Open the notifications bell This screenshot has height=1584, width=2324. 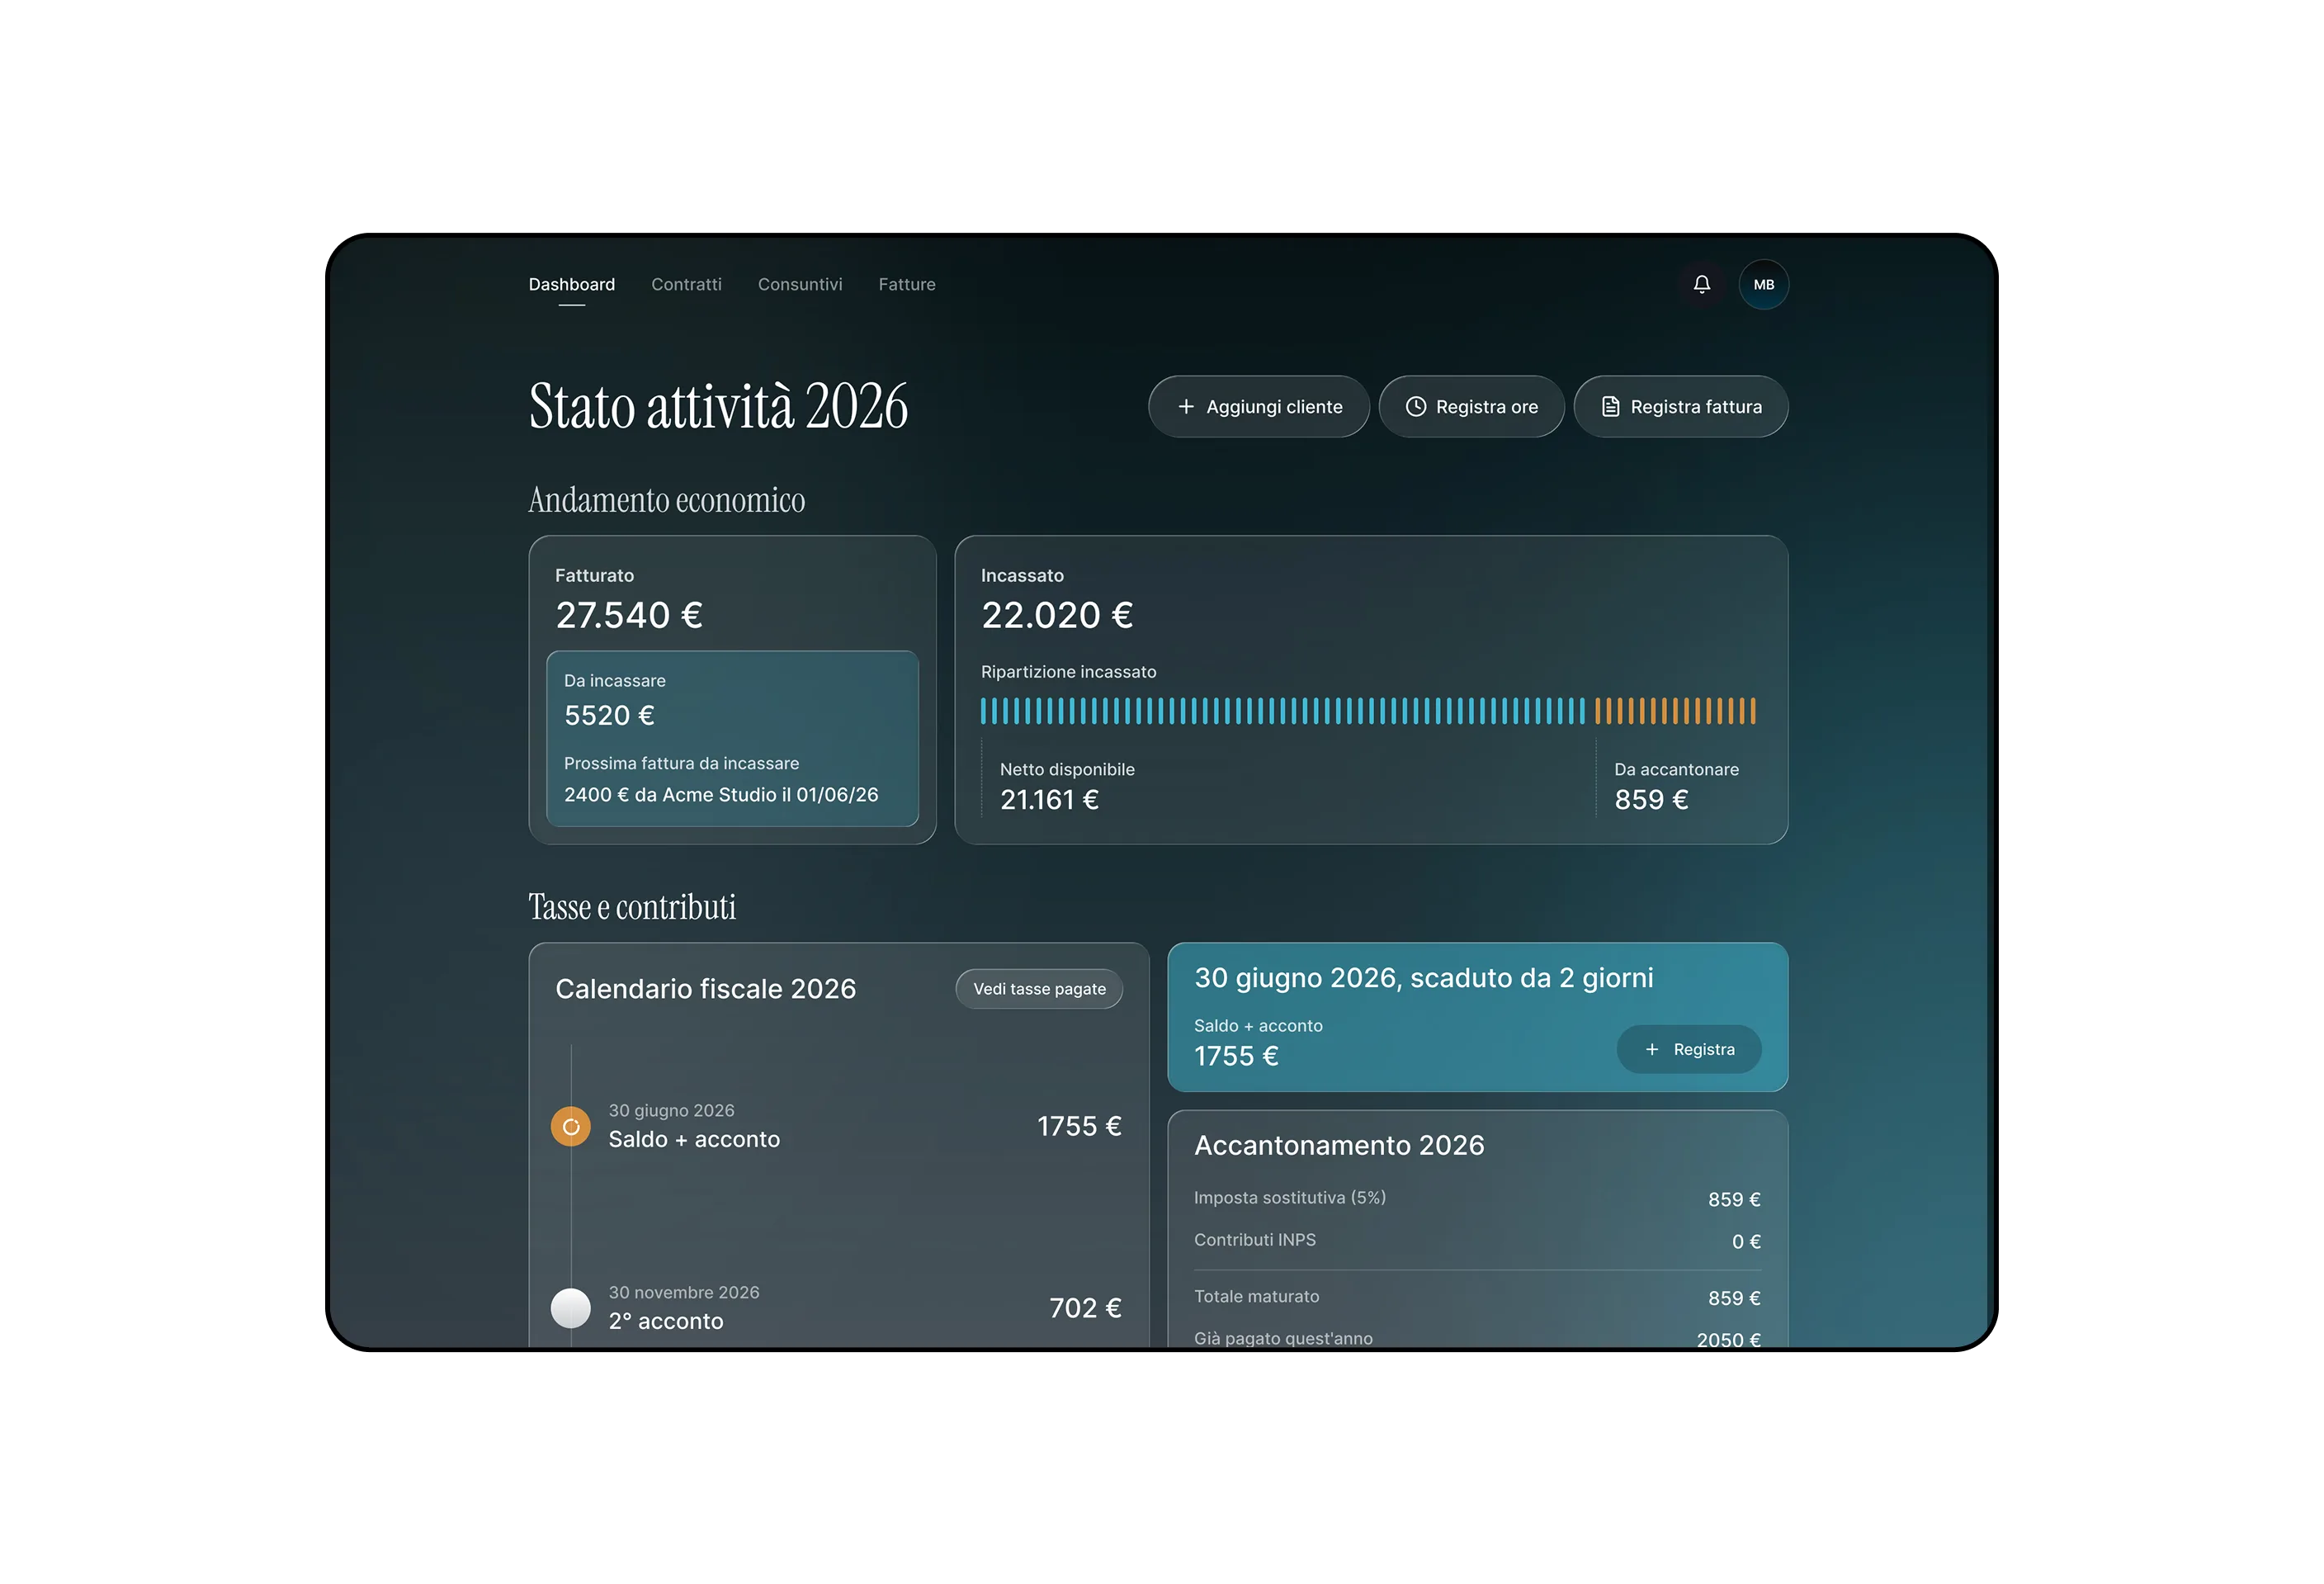click(1701, 285)
